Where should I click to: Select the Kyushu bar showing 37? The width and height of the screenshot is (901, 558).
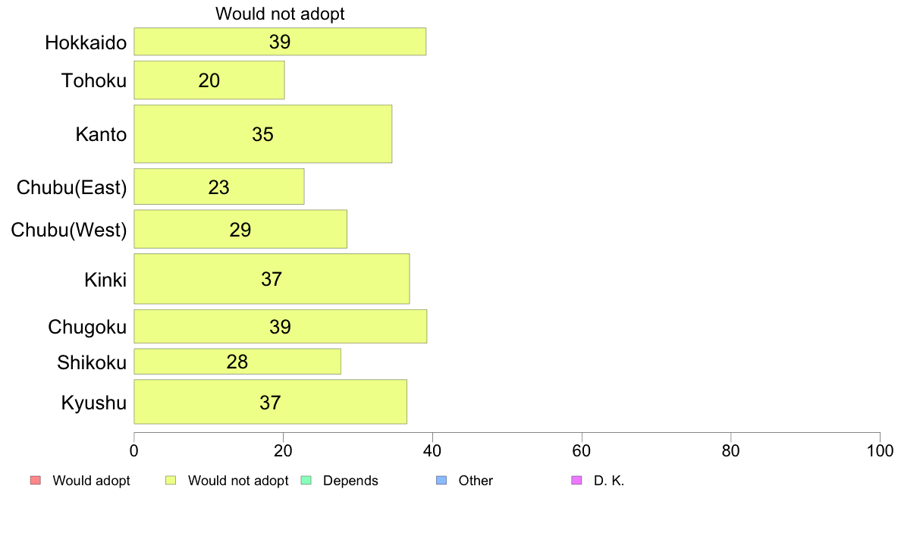270,402
